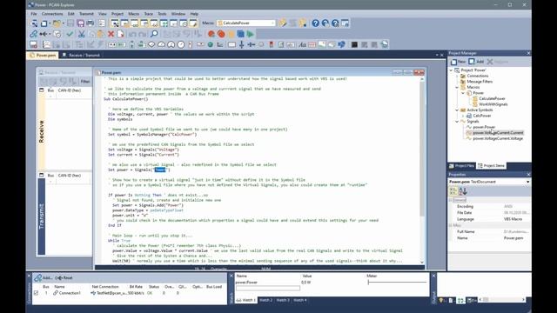Image resolution: width=557 pixels, height=313 pixels.
Task: Click the Print icon in the toolbar
Action: point(91,23)
